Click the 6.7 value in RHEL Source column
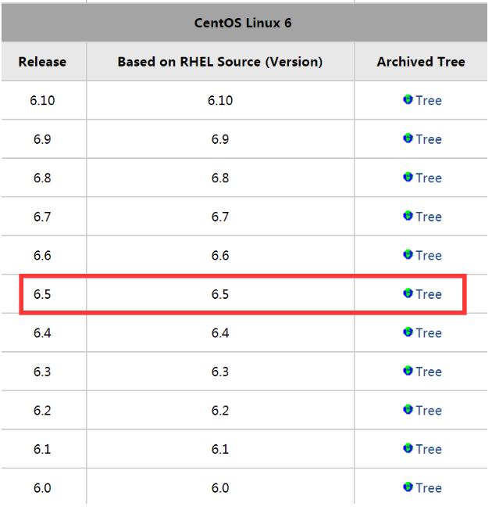Screen dimensions: 492x510 coord(220,217)
